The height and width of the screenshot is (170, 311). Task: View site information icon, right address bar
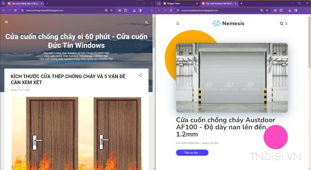point(178,11)
